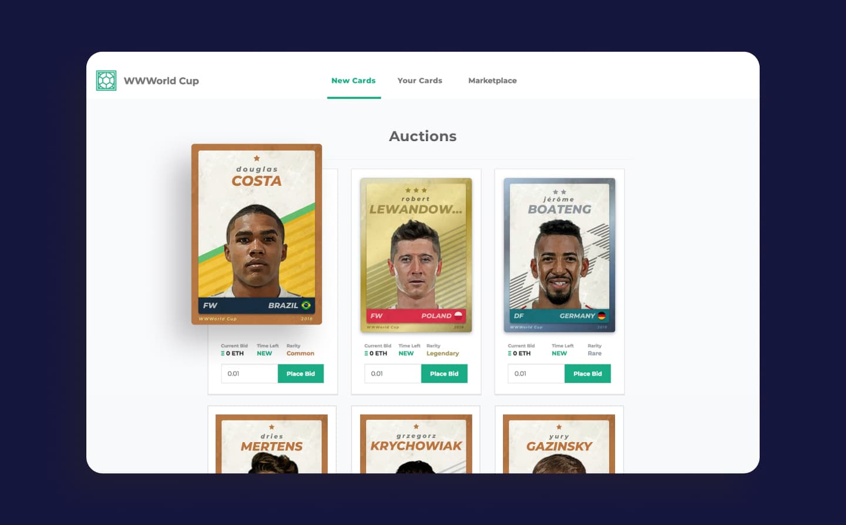Select the Dries Mertens card thumbnail
This screenshot has height=525, width=846.
point(271,444)
